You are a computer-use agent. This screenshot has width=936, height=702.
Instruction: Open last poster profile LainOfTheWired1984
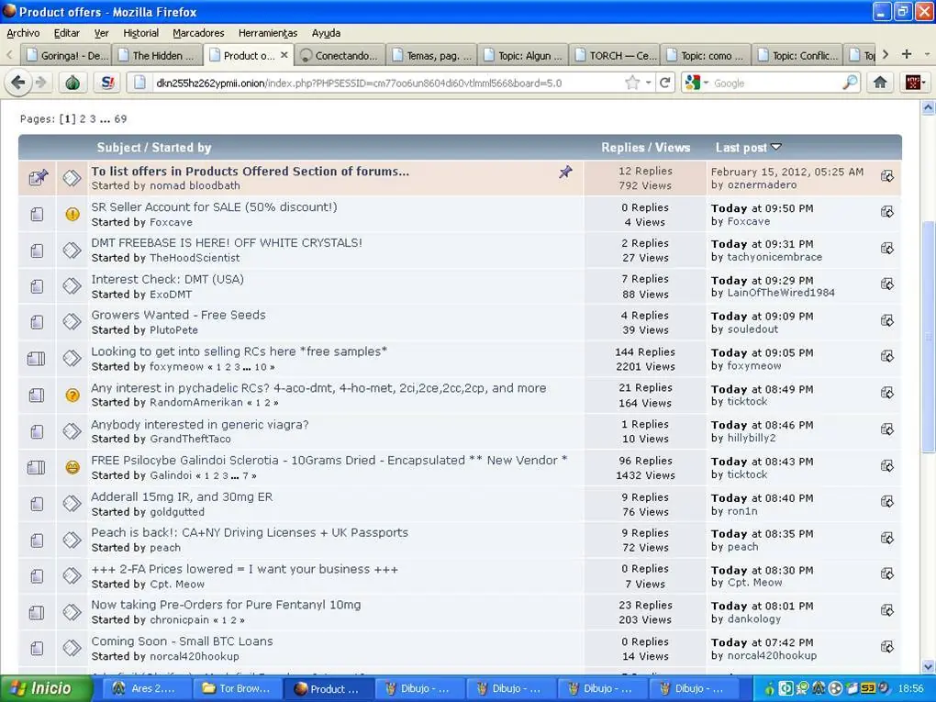coord(781,293)
